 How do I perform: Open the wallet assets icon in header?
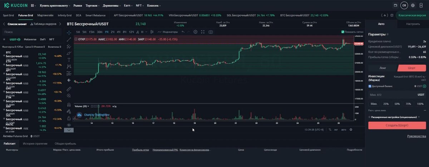pos(395,5)
